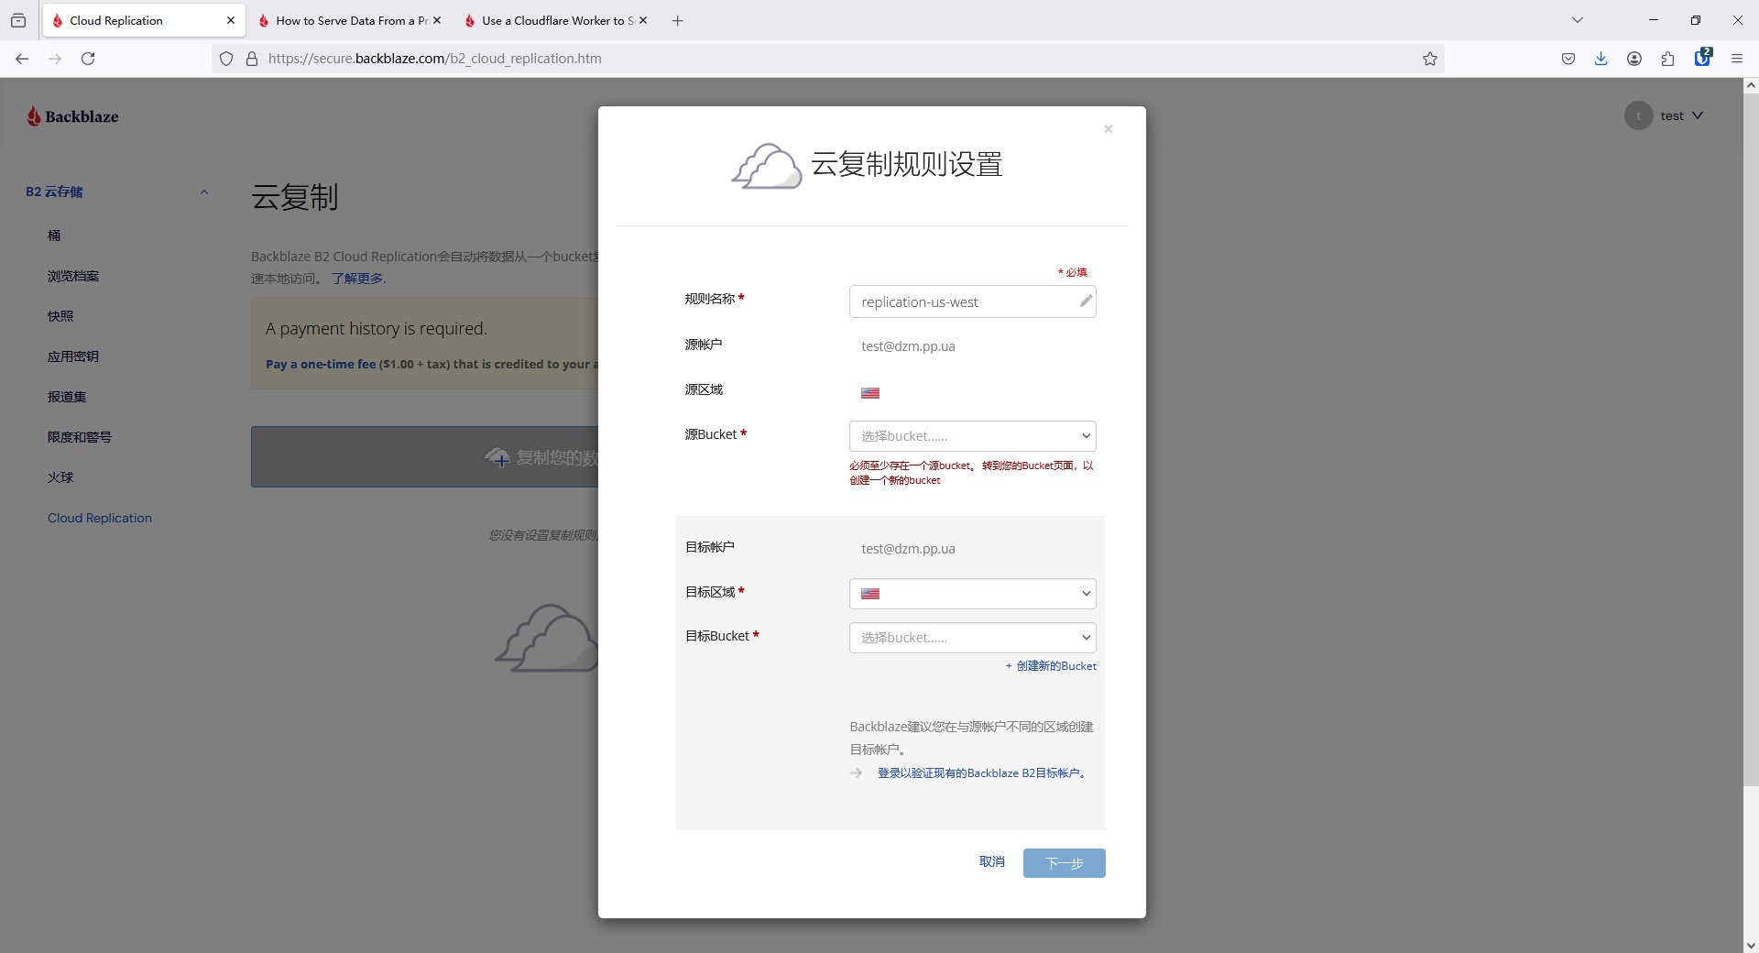Image resolution: width=1759 pixels, height=953 pixels.
Task: Save page to Pocket icon
Action: point(1568,59)
